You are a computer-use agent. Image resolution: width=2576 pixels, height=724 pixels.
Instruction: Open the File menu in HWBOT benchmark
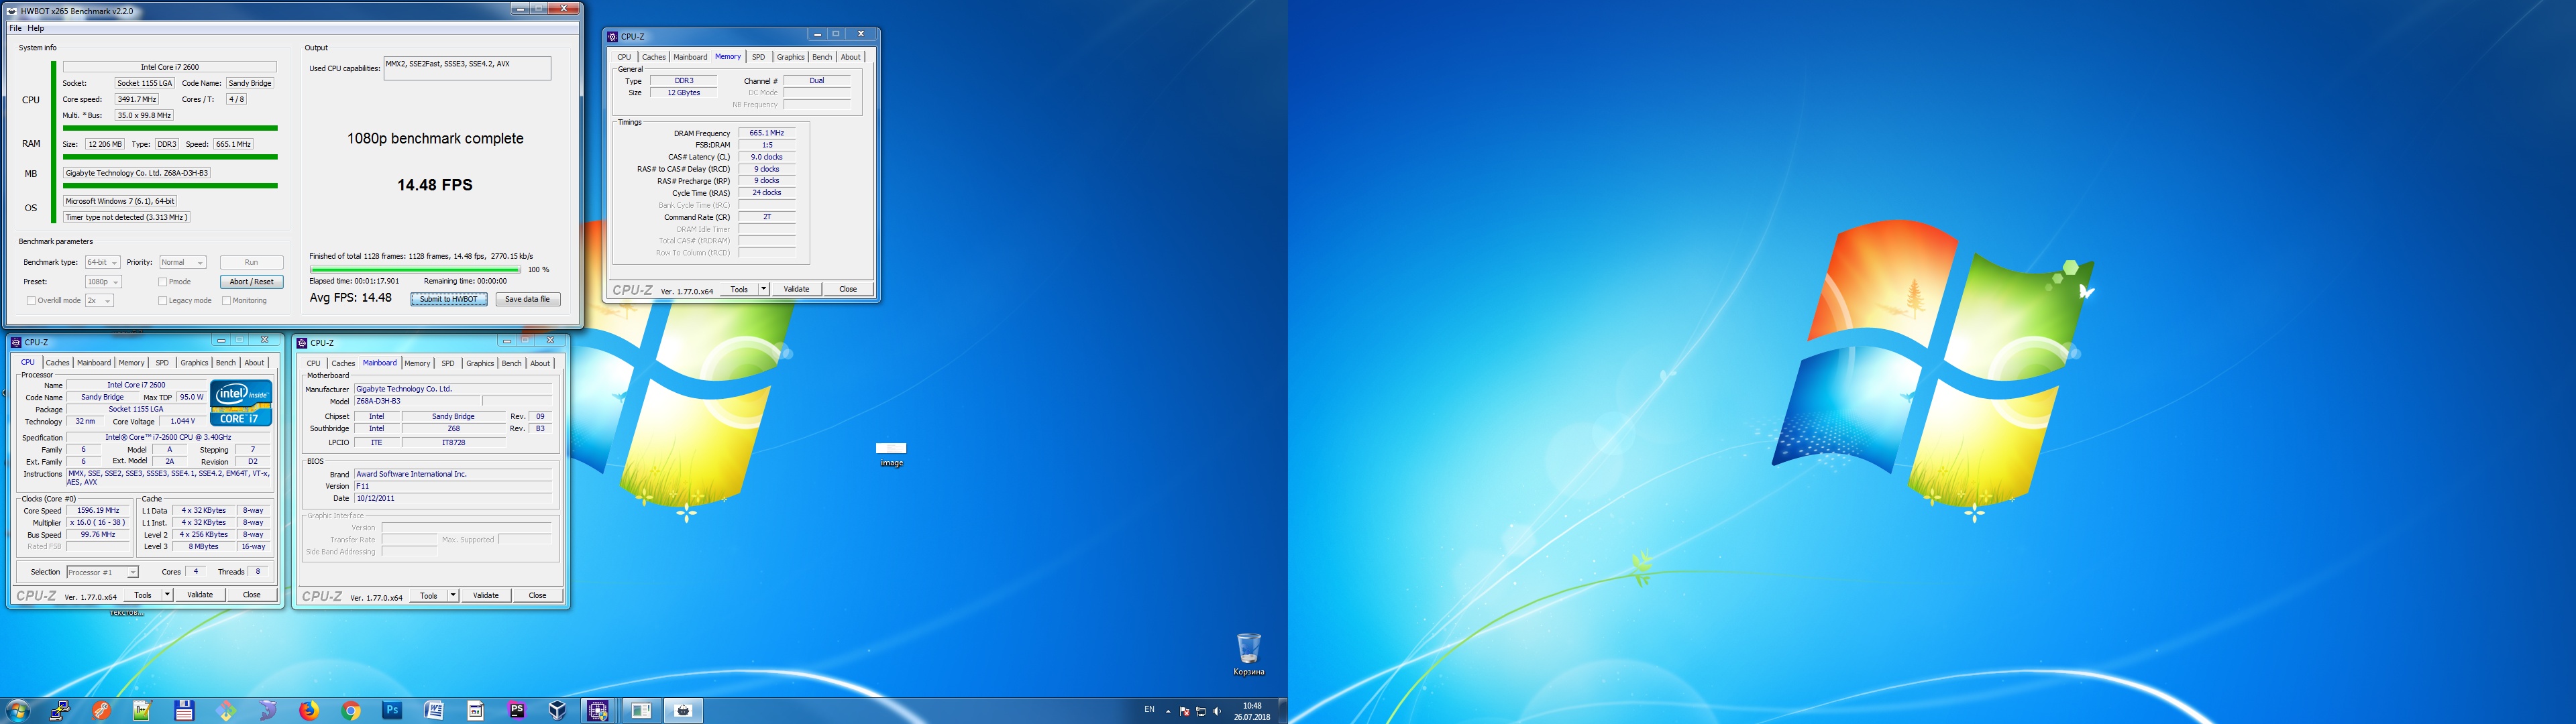tap(15, 28)
